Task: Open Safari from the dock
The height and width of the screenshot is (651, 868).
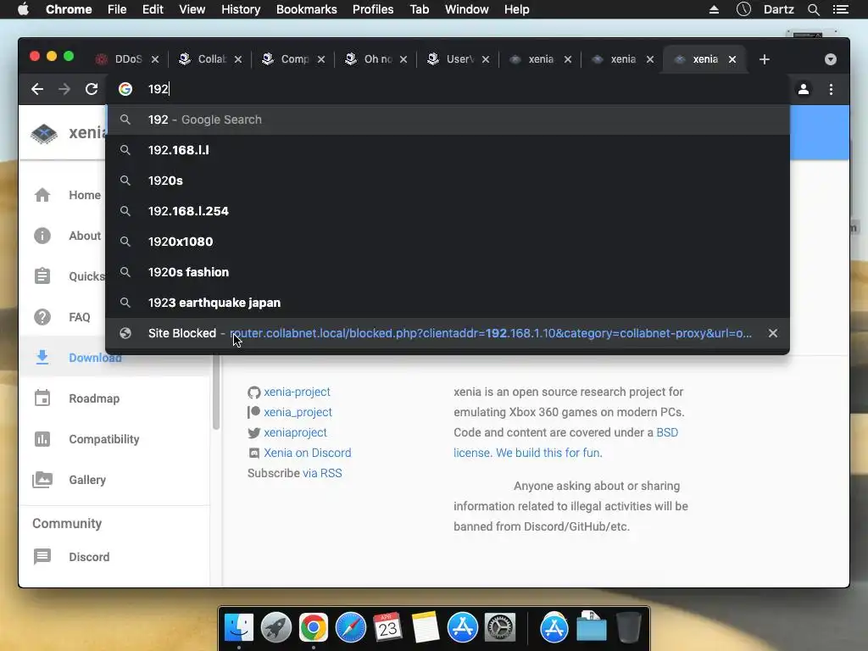Action: coord(350,628)
